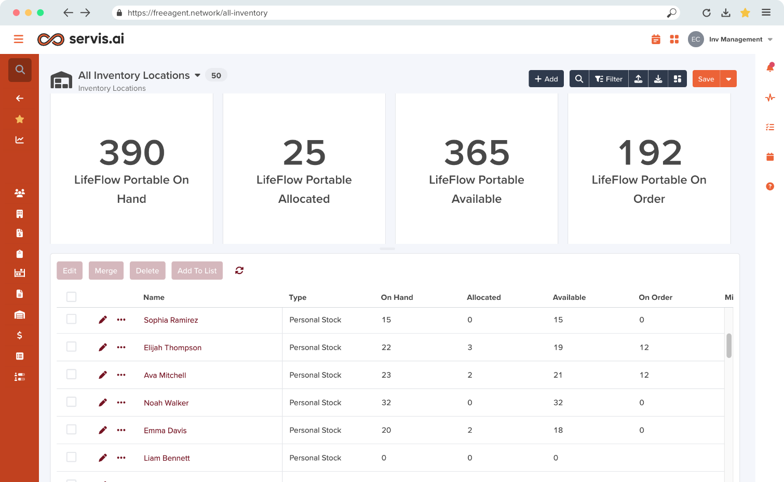Open the favorites star in the sidebar
The image size is (784, 482).
pos(20,119)
